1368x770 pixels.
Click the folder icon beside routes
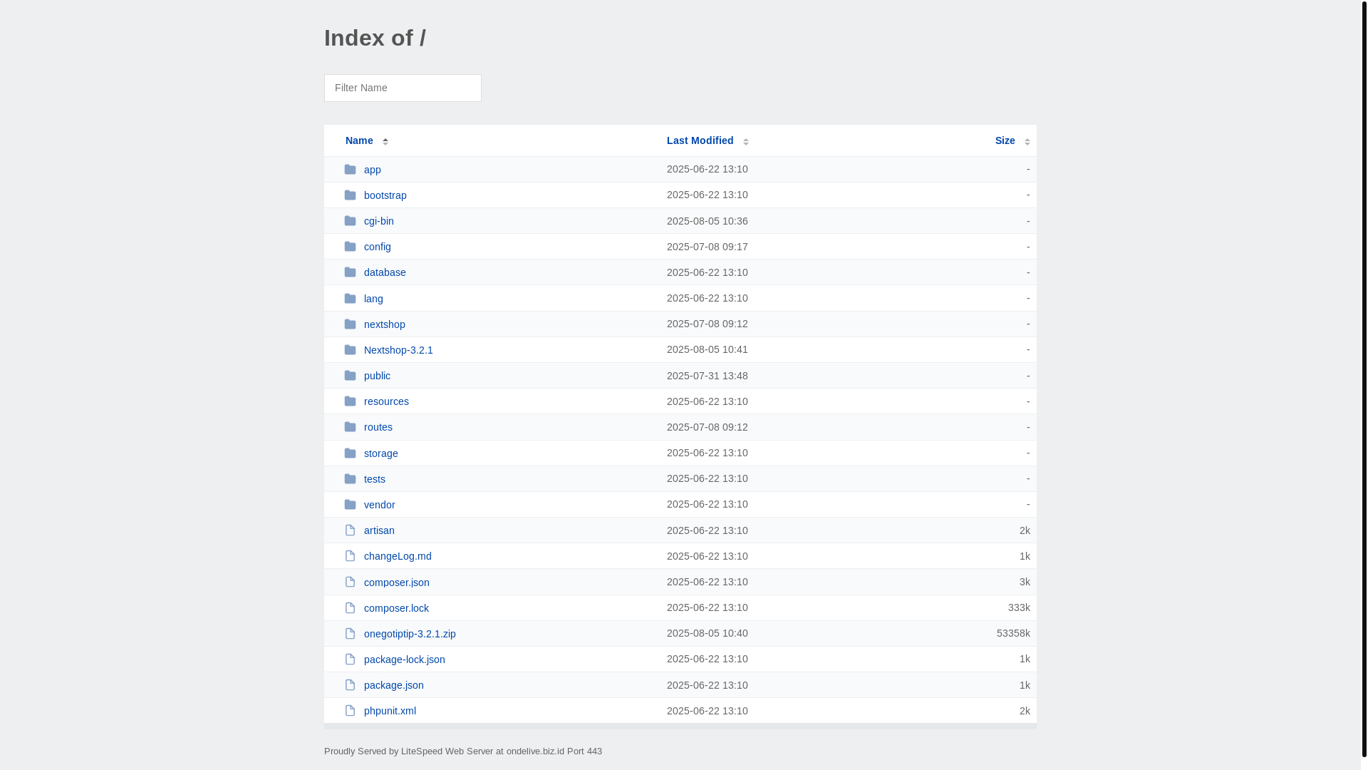[x=350, y=427]
